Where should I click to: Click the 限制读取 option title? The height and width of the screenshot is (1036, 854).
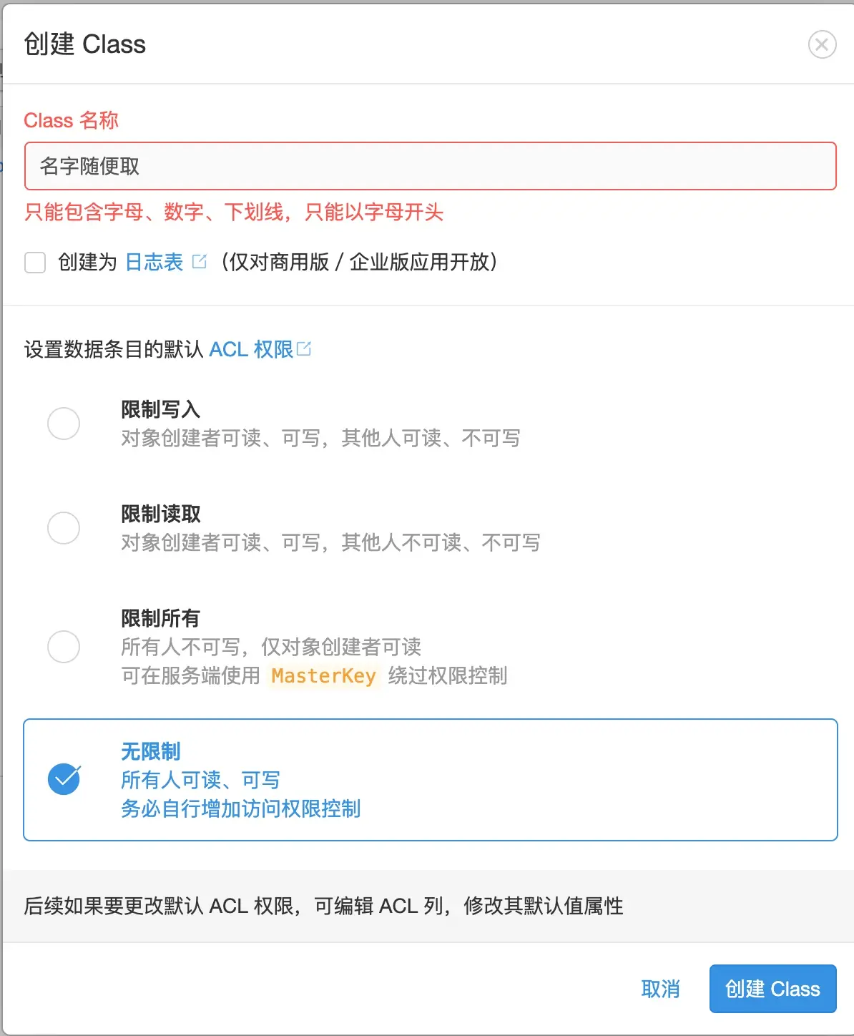pos(160,514)
